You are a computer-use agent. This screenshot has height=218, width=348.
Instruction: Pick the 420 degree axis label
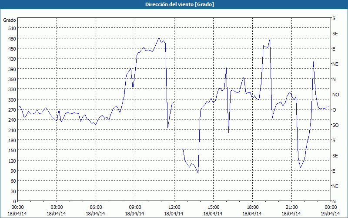[12, 59]
